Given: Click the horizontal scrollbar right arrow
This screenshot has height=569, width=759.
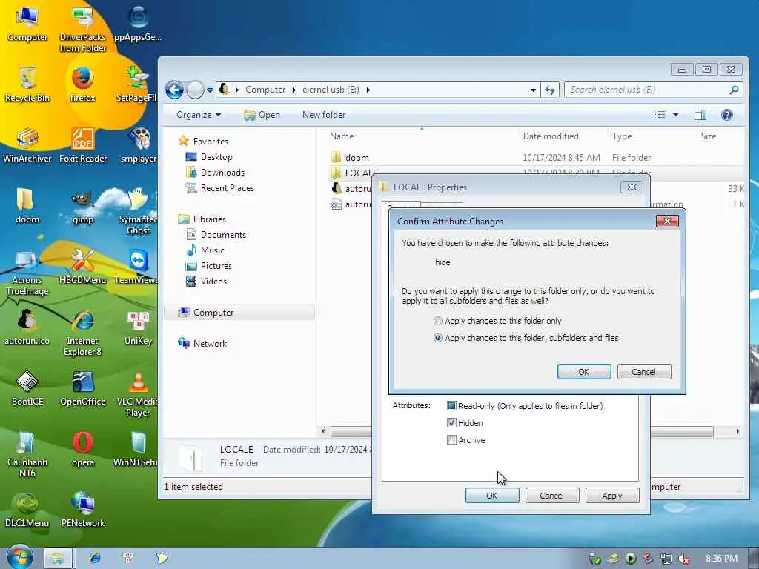Looking at the screenshot, I should click(738, 431).
